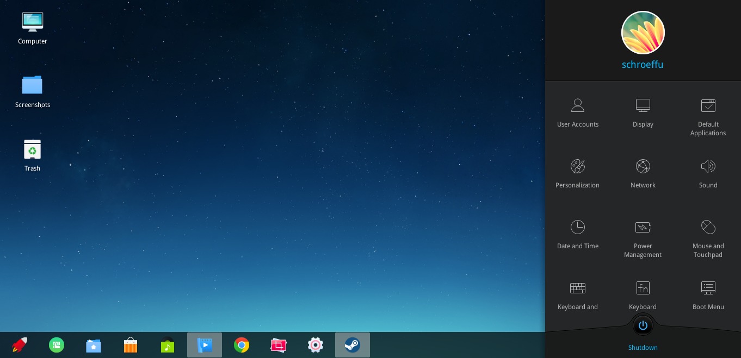Click the schroeffu username link
This screenshot has height=358, width=741.
[x=643, y=65]
